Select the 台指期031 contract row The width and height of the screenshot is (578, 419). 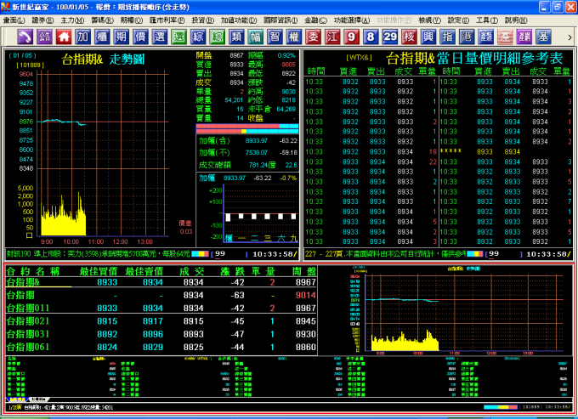coord(161,334)
